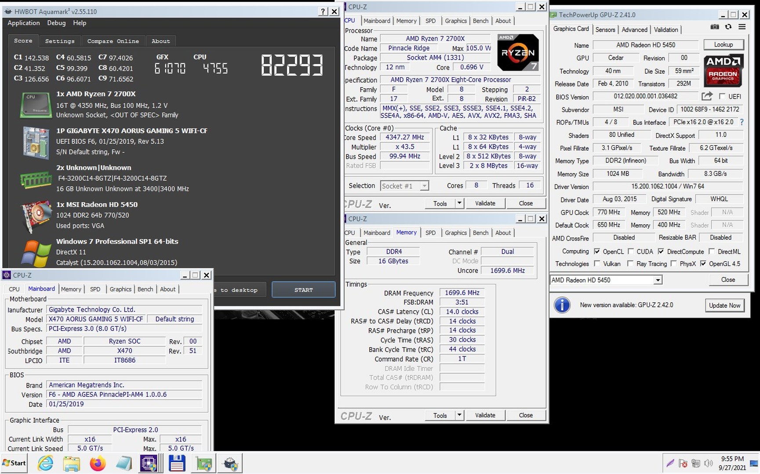Click Validate button in CPU-Z CPU window
Image resolution: width=760 pixels, height=474 pixels.
[485, 203]
